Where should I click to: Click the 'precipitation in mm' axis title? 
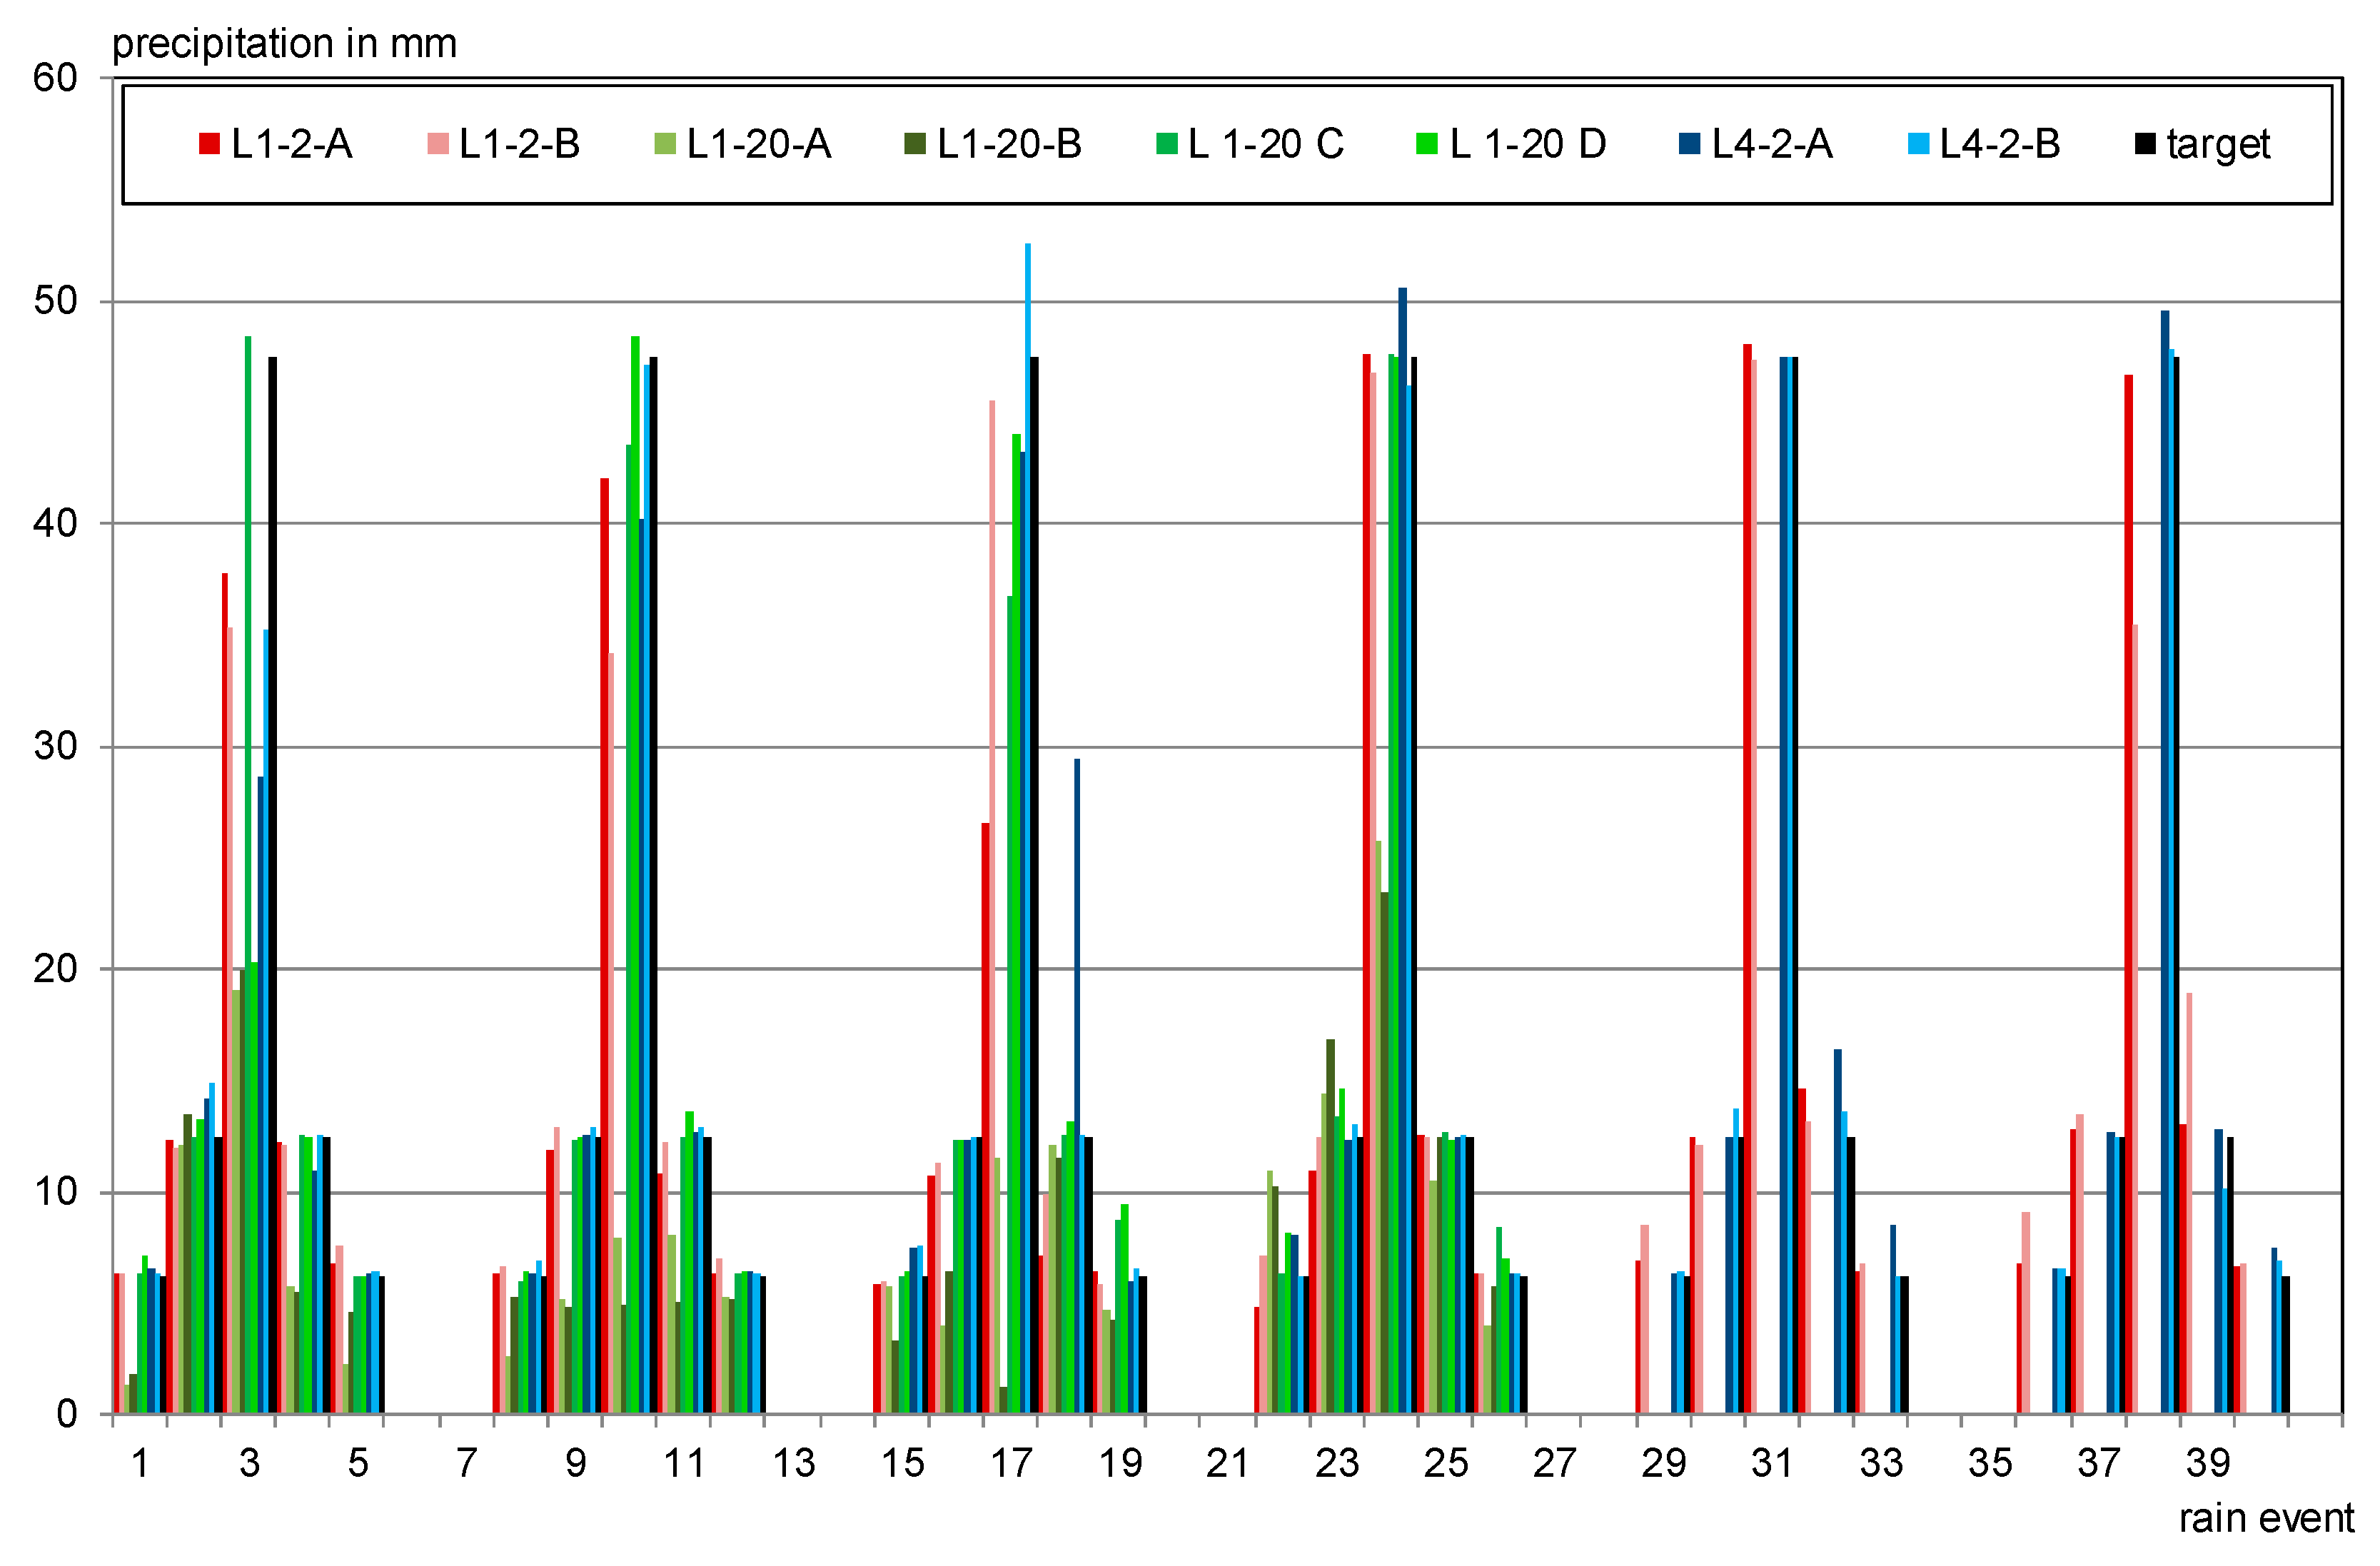point(284,44)
